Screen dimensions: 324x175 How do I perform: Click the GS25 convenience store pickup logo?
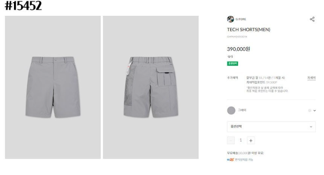click(x=230, y=160)
